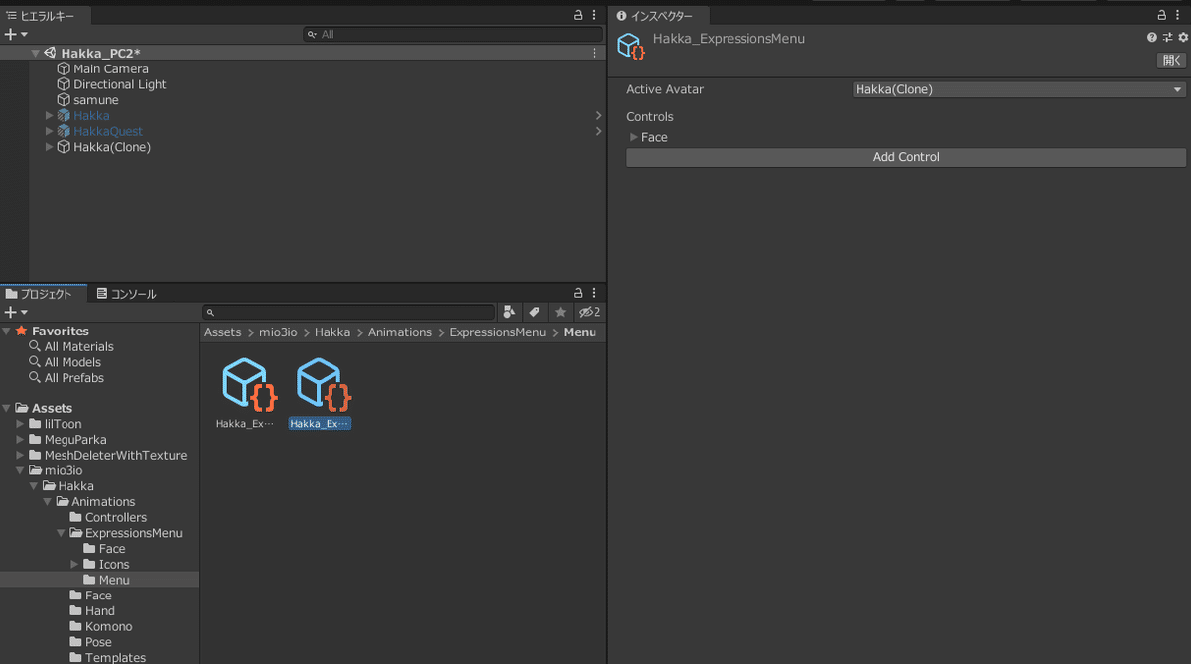Click Search by Label icon
The image size is (1191, 664).
(x=534, y=312)
